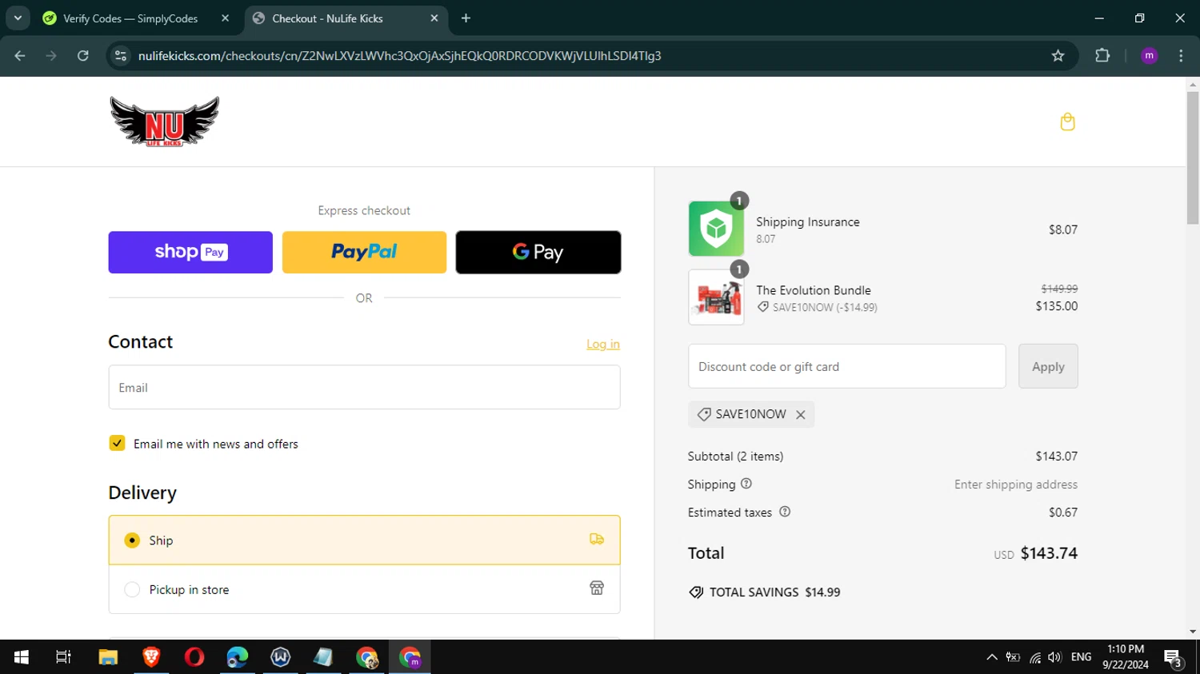Open the Chrome profile avatar
This screenshot has height=674, width=1200.
[x=1150, y=55]
